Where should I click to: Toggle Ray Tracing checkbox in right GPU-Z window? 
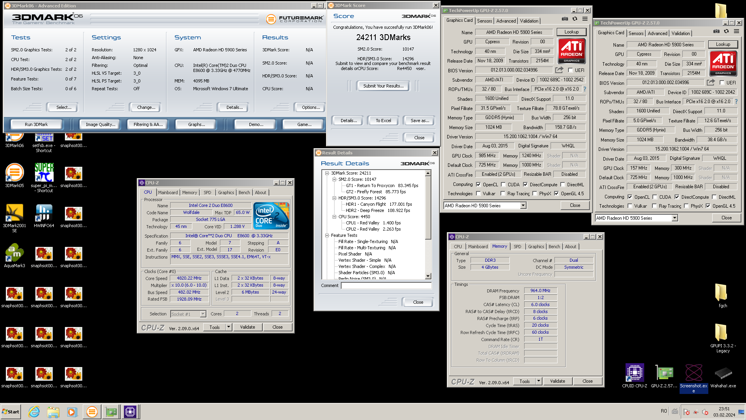point(655,206)
